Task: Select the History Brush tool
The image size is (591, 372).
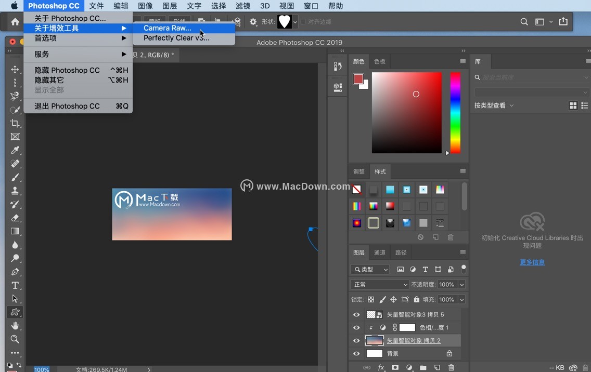Action: point(15,205)
